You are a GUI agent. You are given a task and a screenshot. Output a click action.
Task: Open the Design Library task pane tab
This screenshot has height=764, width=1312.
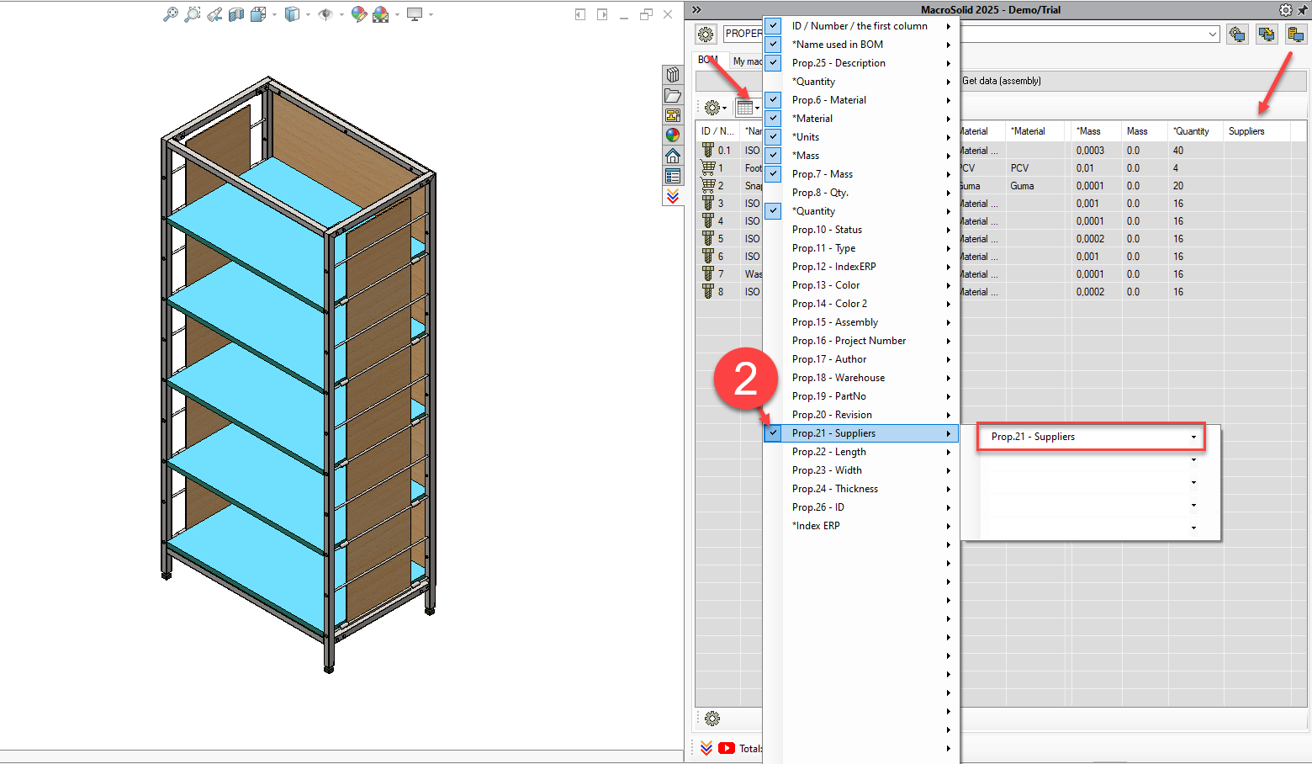coord(673,75)
